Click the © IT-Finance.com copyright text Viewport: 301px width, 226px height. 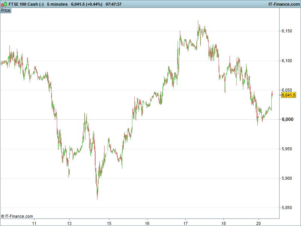pos(17,216)
